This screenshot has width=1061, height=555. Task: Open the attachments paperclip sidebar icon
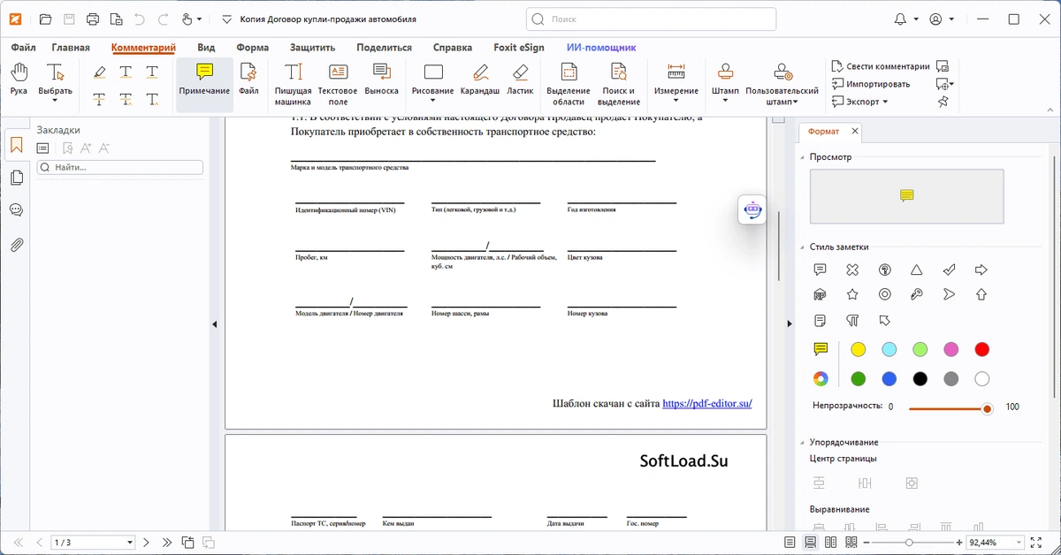pos(17,245)
